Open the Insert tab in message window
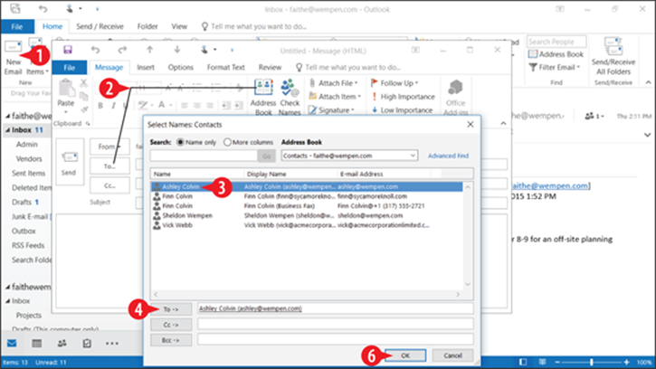This screenshot has height=369, width=656. click(146, 67)
